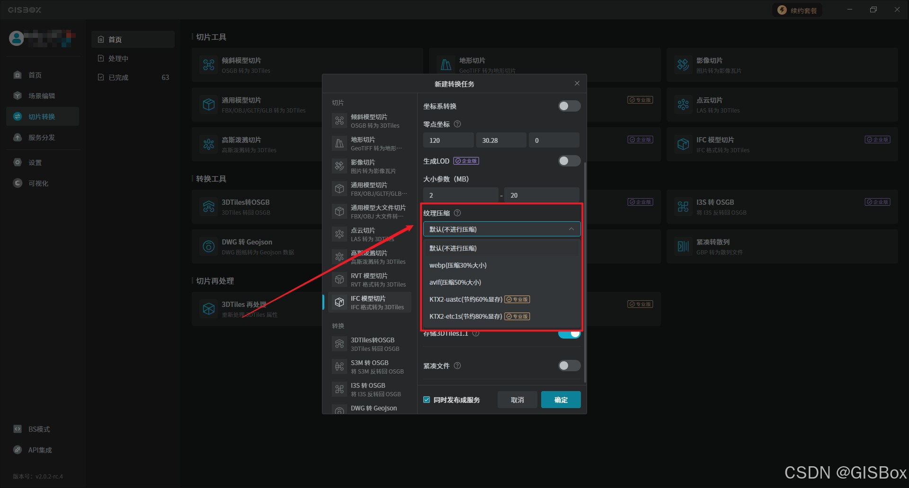Viewport: 909px width, 488px height.
Task: Click the 零点坐标 height field 0
Action: point(554,140)
